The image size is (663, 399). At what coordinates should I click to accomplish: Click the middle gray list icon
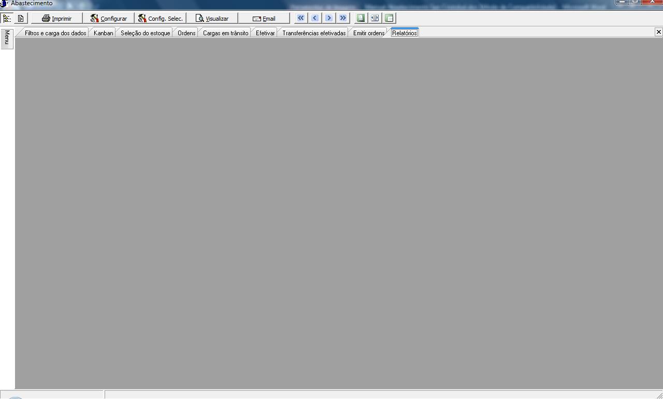(x=374, y=18)
